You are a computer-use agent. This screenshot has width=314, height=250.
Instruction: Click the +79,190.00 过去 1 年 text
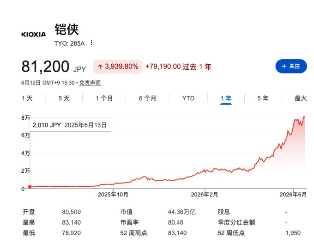pos(178,67)
